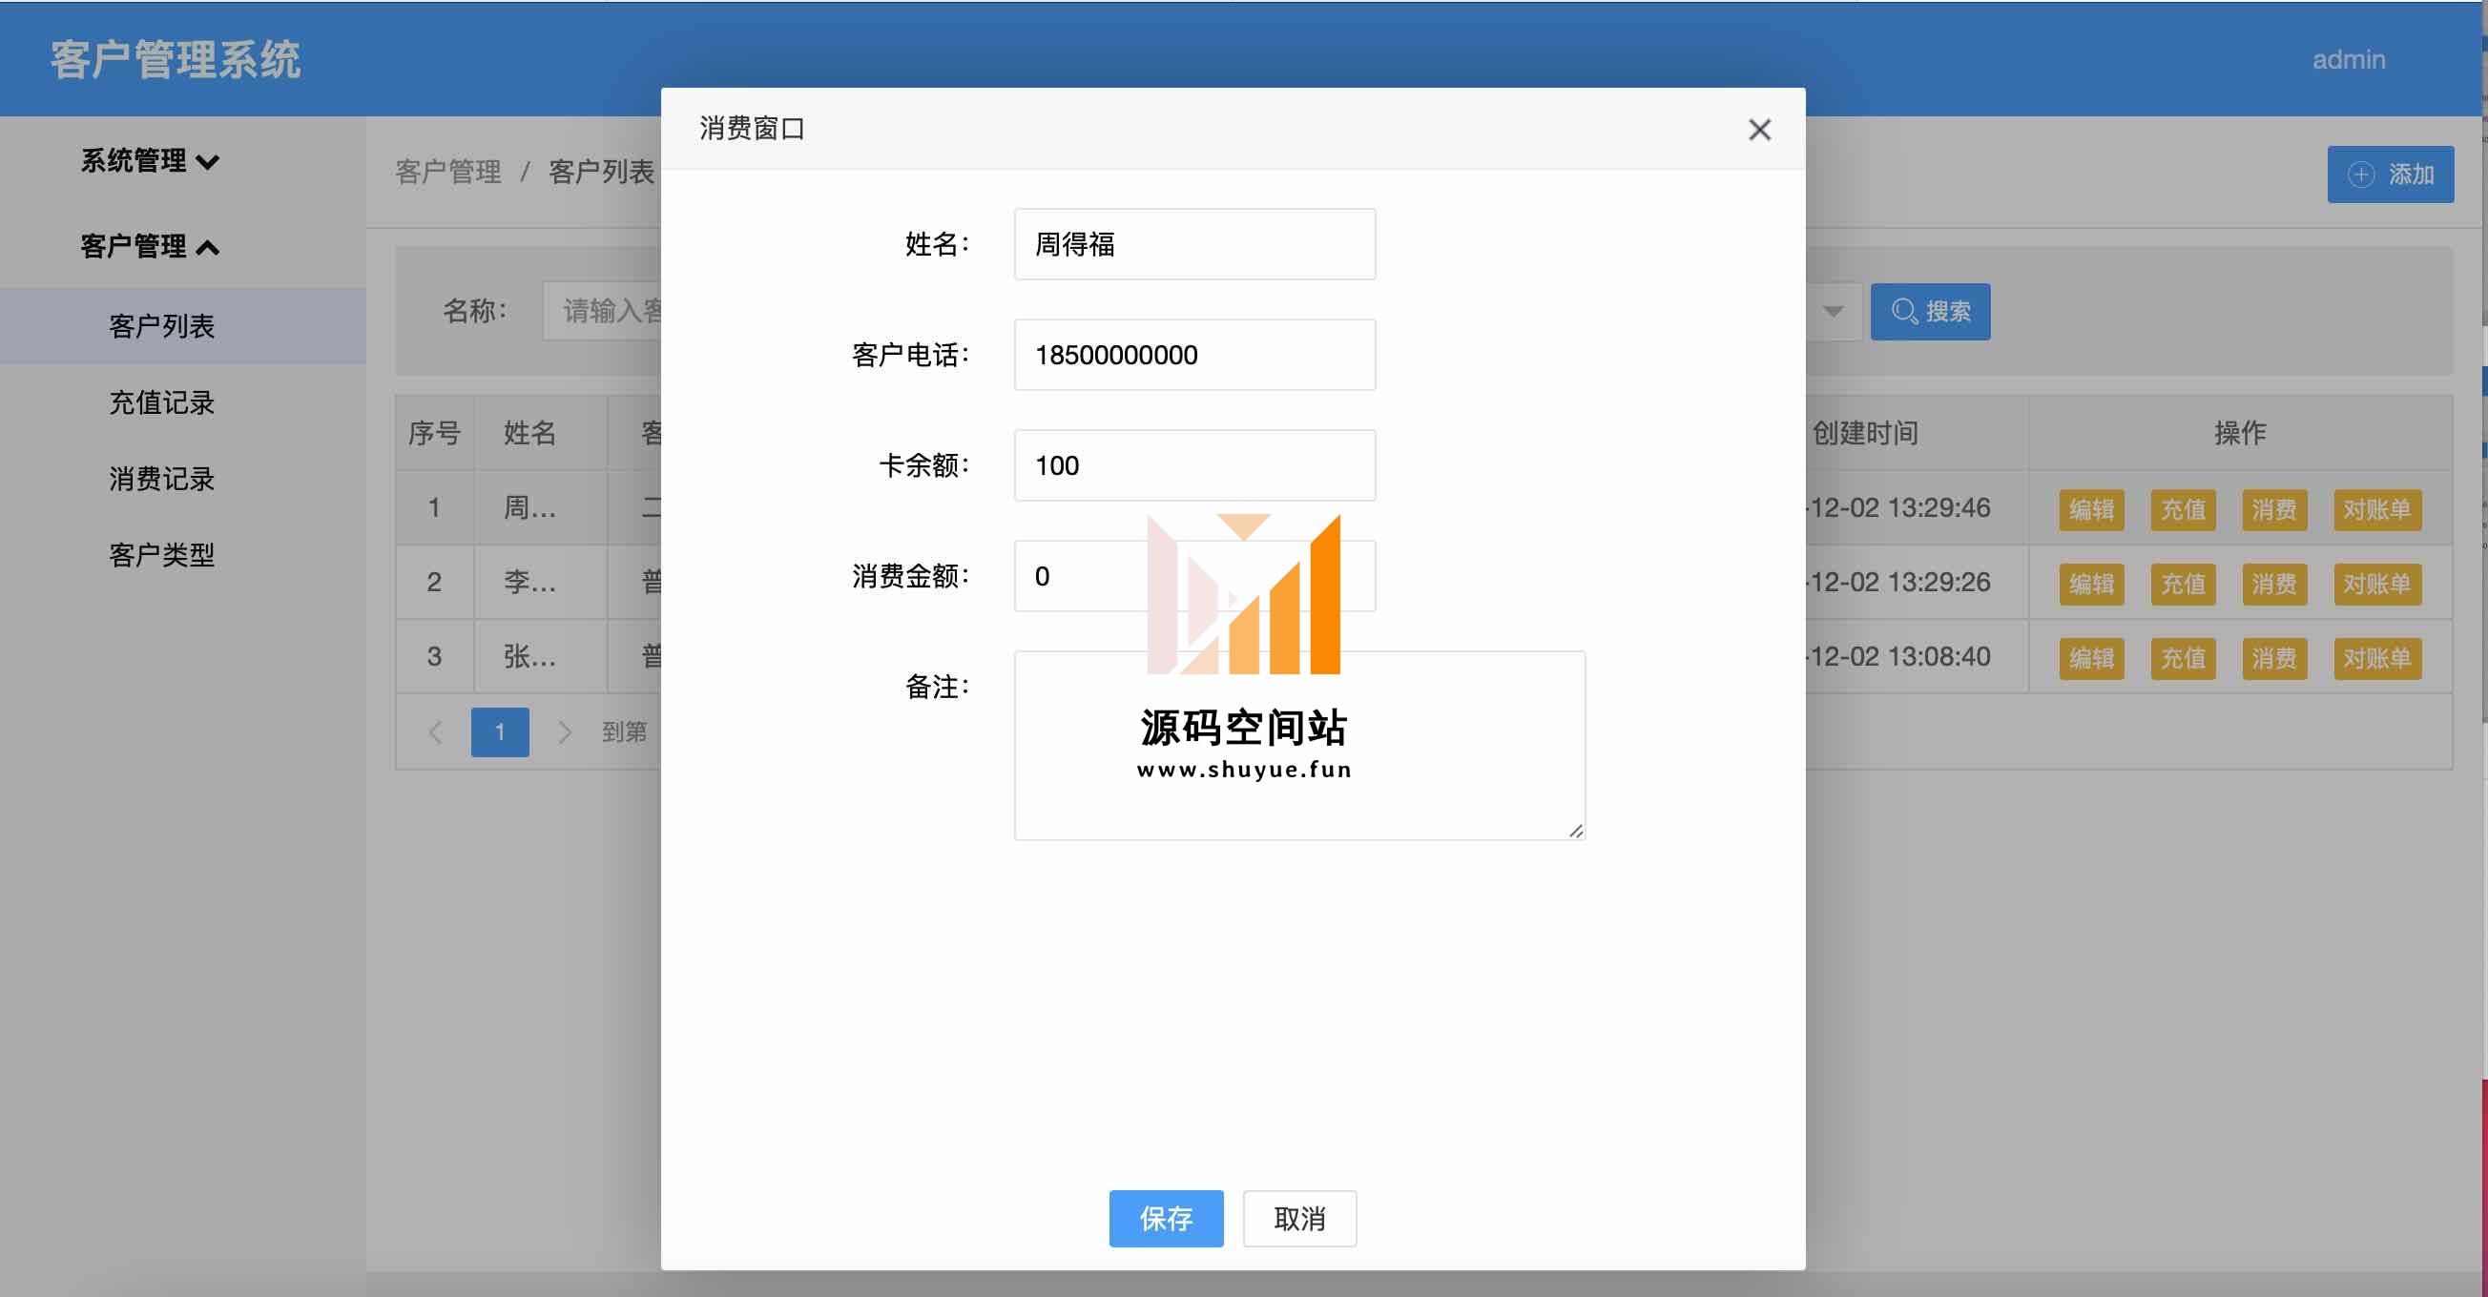Click 对账单 in the 13:29:46 row
Viewport: 2488px width, 1297px height.
click(x=2377, y=509)
